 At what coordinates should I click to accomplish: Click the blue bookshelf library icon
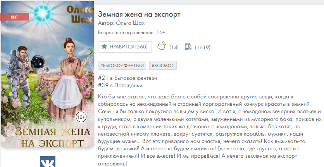188,46
